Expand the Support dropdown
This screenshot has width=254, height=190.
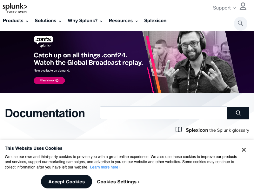pyautogui.click(x=224, y=8)
